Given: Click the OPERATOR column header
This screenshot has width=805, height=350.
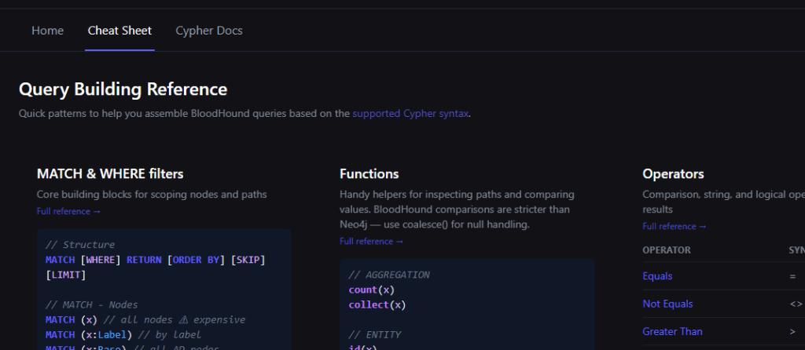Looking at the screenshot, I should click(x=666, y=250).
